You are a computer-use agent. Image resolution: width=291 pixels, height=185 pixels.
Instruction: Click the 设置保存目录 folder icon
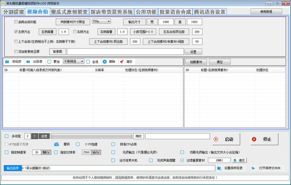click(220, 168)
